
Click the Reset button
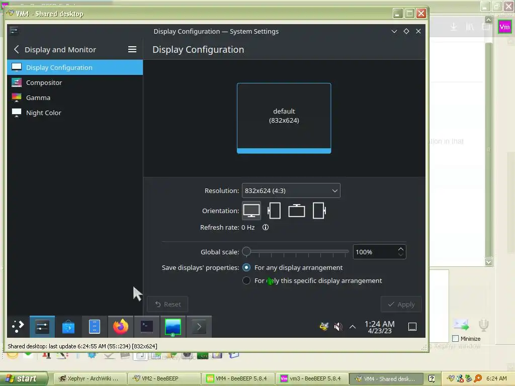point(167,304)
